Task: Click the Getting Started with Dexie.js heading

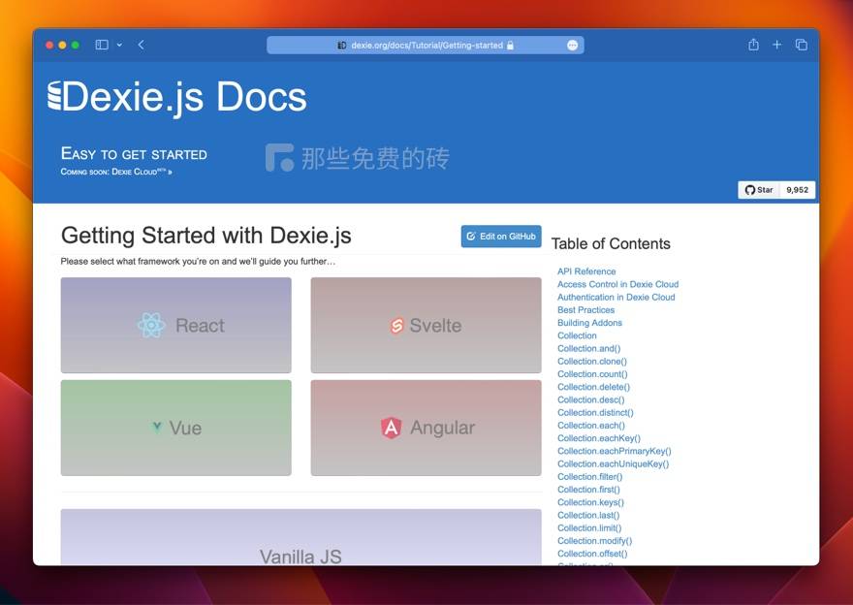Action: click(206, 236)
